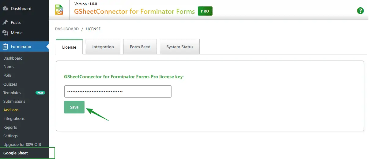Switch to the Integration tab
The image size is (369, 159).
103,47
